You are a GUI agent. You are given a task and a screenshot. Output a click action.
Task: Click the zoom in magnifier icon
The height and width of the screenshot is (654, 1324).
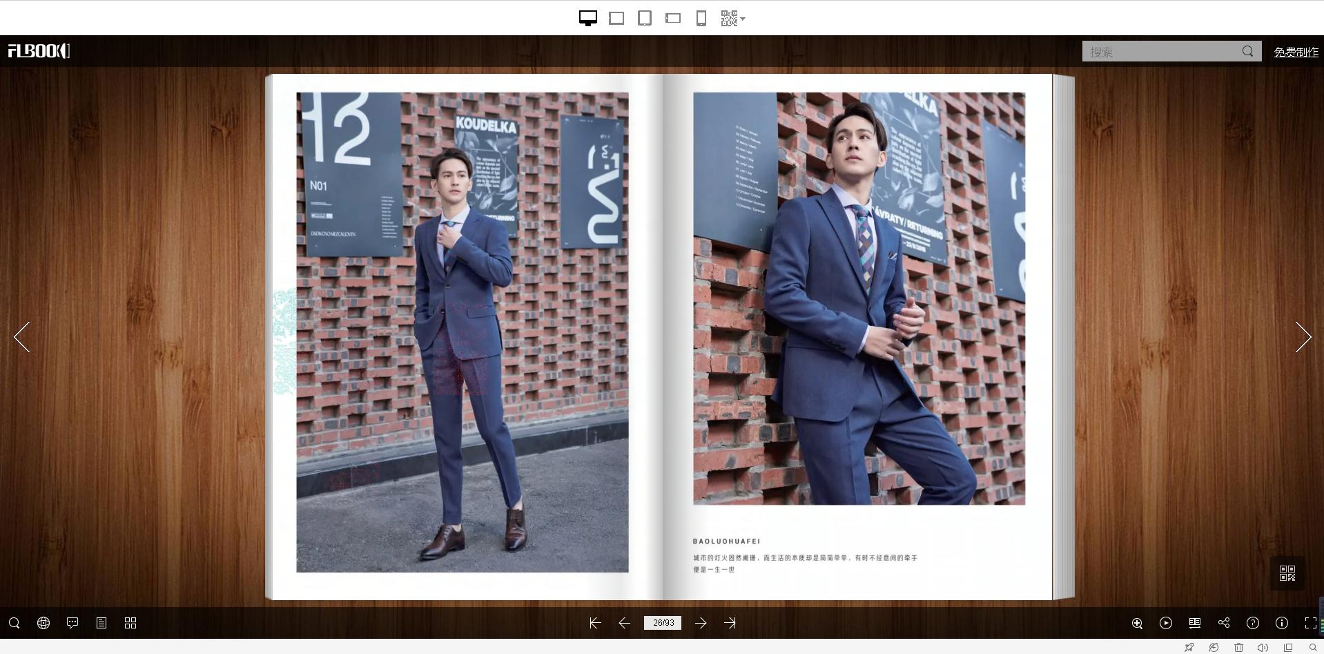click(1137, 623)
